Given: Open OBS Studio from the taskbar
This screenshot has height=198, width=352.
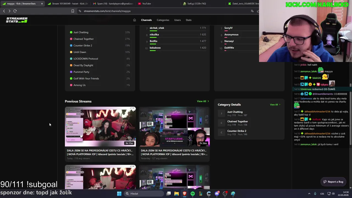Looking at the screenshot, I should tap(225, 194).
